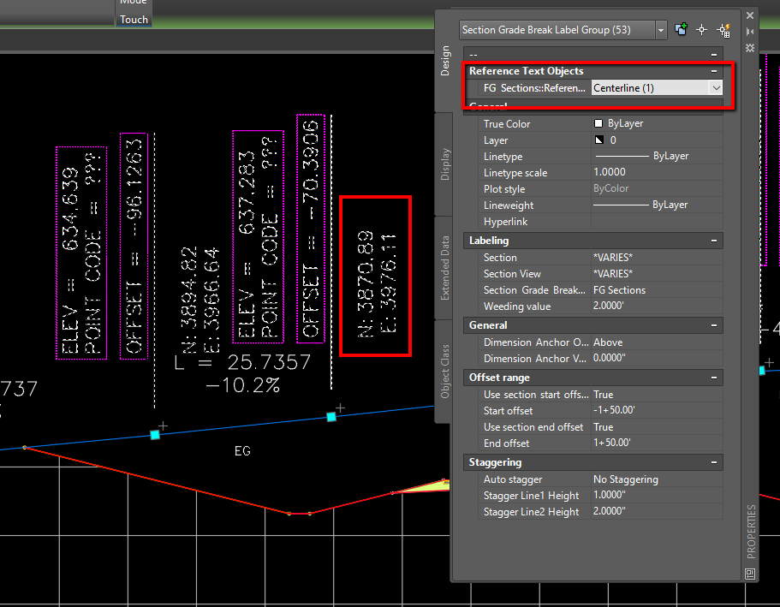Collapse the Offset range section
This screenshot has height=607, width=780.
(713, 378)
